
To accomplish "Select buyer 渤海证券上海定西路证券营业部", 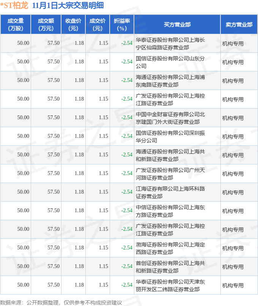I will tap(170, 248).
